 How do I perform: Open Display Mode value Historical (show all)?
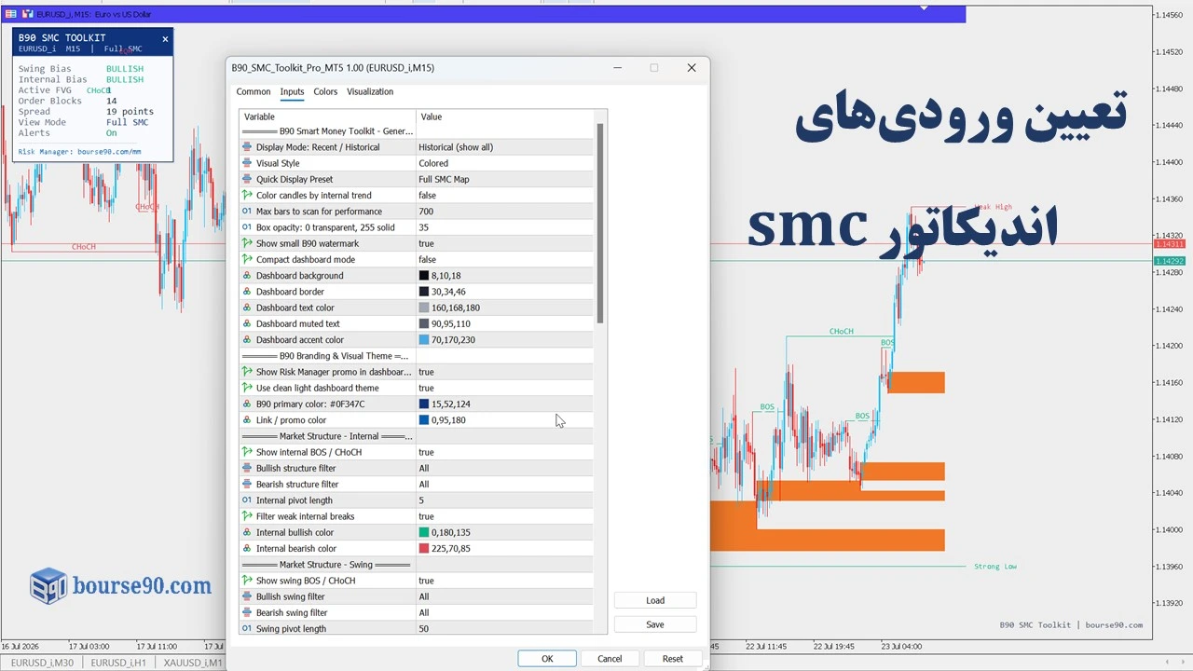click(504, 147)
